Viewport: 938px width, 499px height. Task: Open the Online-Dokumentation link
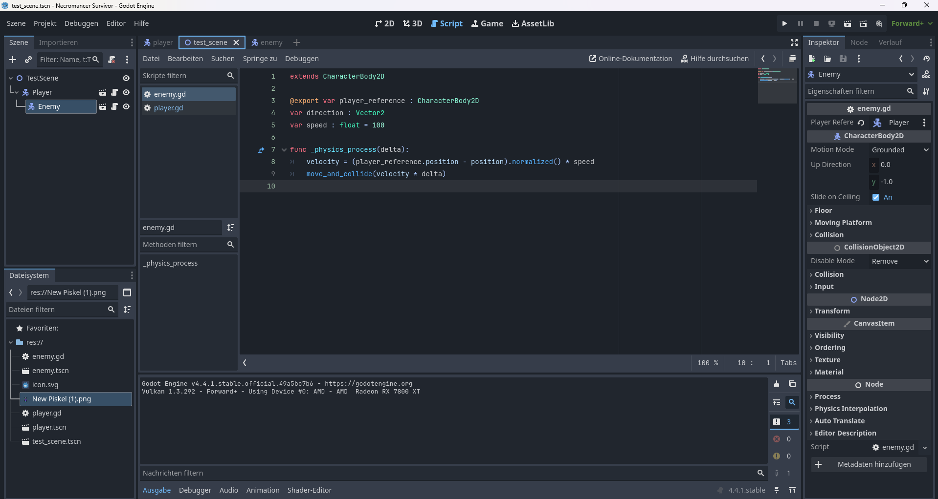tap(630, 59)
